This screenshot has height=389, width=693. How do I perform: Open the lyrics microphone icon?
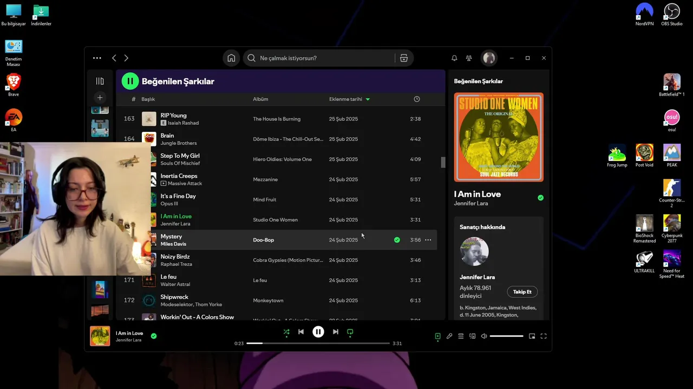[x=449, y=336]
